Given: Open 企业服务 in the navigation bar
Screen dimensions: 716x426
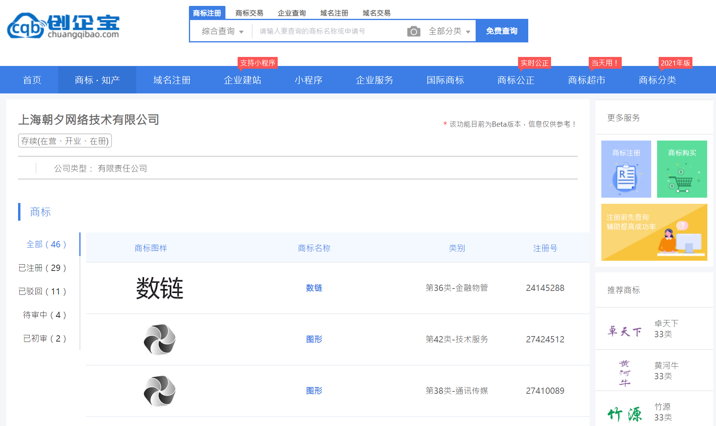Looking at the screenshot, I should [x=375, y=80].
